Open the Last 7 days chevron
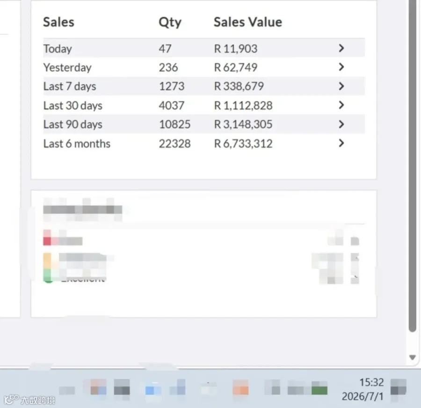The height and width of the screenshot is (408, 421). coord(341,86)
